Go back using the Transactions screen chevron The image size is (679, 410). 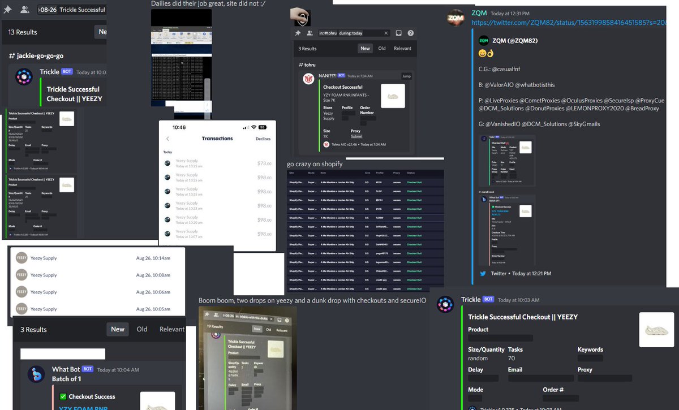click(x=167, y=139)
